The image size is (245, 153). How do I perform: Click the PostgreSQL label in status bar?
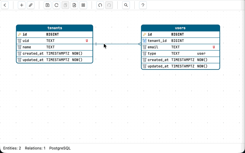coord(60,148)
